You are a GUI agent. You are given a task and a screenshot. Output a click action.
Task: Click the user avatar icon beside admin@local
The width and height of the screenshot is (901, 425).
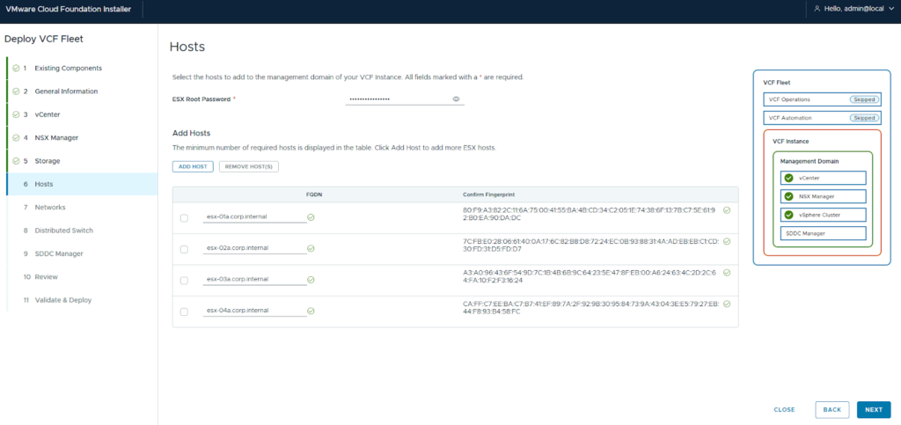[x=817, y=8]
